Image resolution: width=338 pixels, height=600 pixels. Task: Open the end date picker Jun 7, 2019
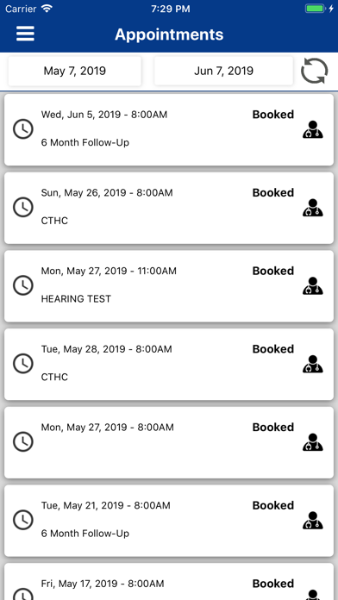223,71
